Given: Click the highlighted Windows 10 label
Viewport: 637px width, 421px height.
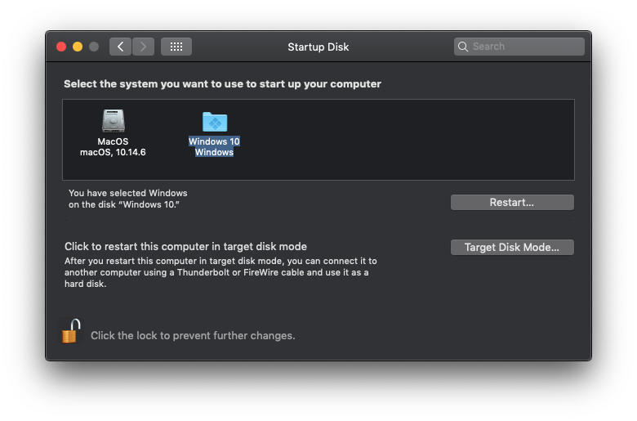Looking at the screenshot, I should (214, 141).
